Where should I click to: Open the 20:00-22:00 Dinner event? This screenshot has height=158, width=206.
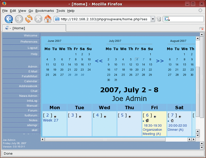tap(177, 127)
